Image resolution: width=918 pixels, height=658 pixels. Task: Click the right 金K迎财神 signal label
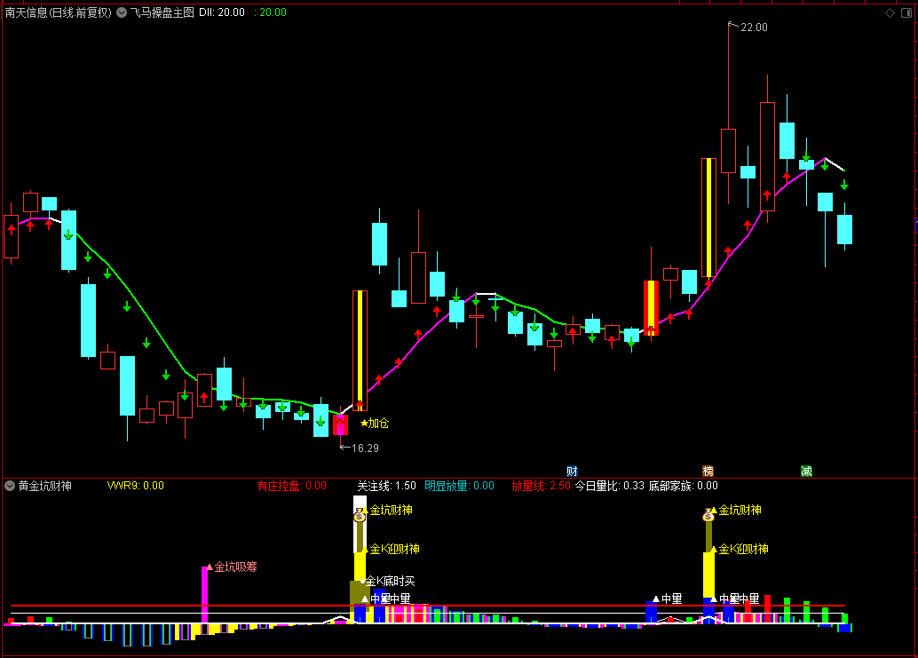coord(743,549)
